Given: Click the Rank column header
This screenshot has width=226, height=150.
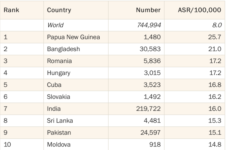Looking at the screenshot, I should point(11,10).
